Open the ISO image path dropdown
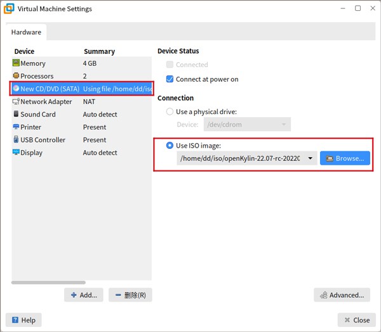Viewport: 381px width, 332px height. coord(310,158)
